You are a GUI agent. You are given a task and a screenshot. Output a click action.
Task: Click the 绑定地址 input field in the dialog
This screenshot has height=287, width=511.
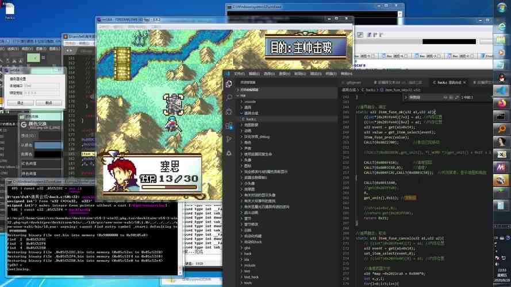tap(42, 93)
